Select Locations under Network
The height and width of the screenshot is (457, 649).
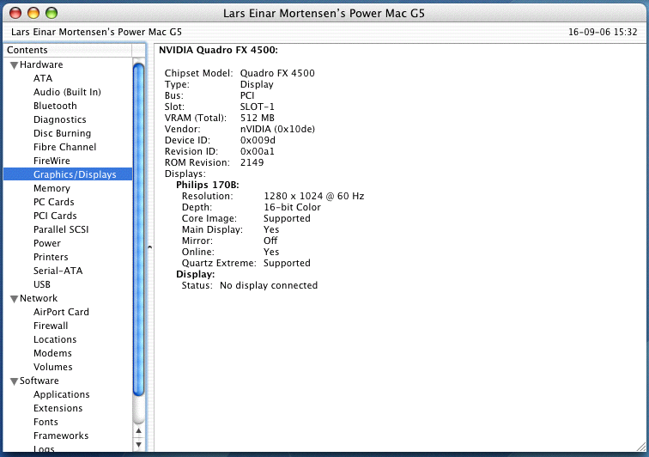pyautogui.click(x=55, y=339)
